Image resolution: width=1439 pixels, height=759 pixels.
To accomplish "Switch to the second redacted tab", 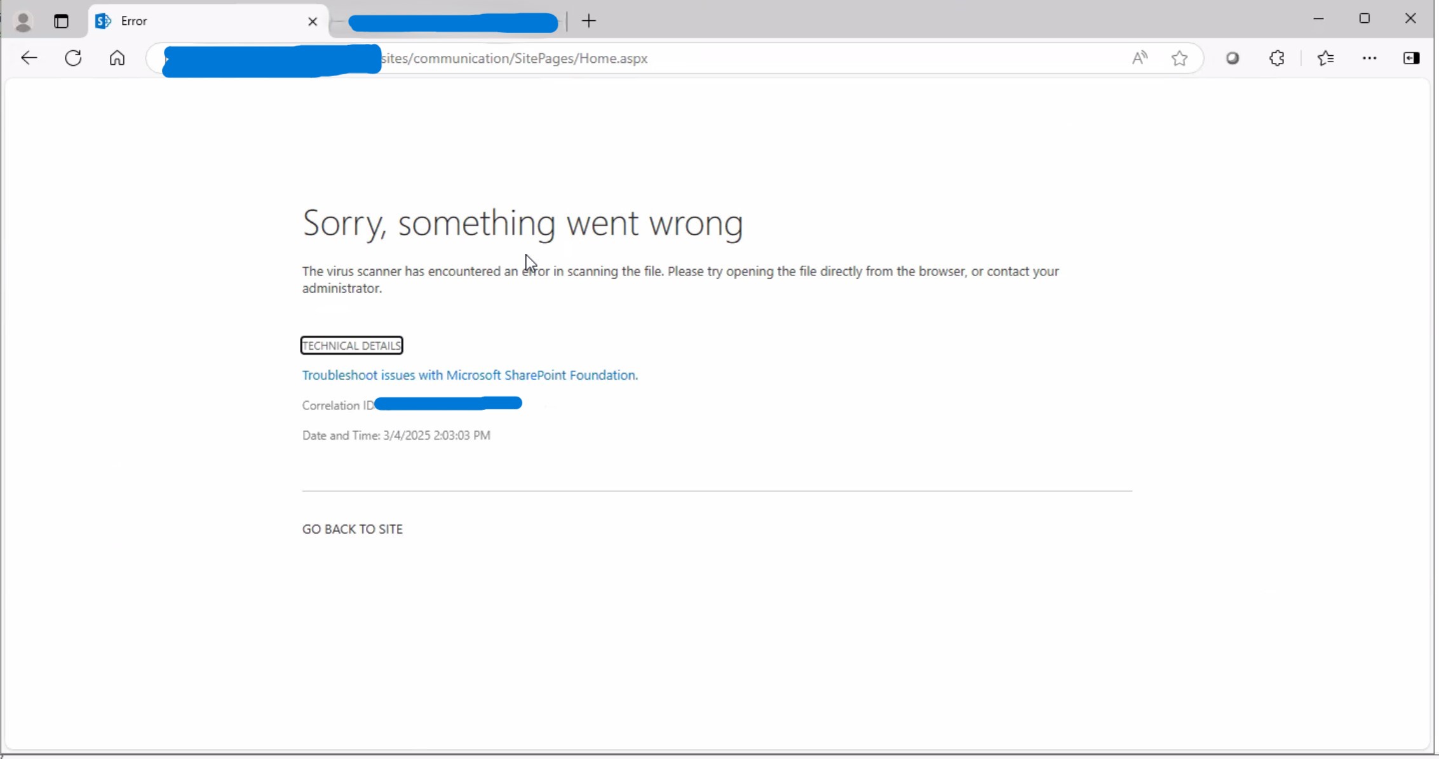I will pyautogui.click(x=452, y=22).
